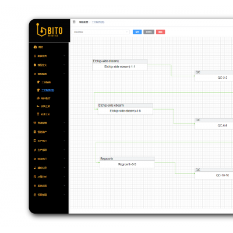Select the QC-6-6 node
The height and width of the screenshot is (233, 233).
tap(214, 124)
